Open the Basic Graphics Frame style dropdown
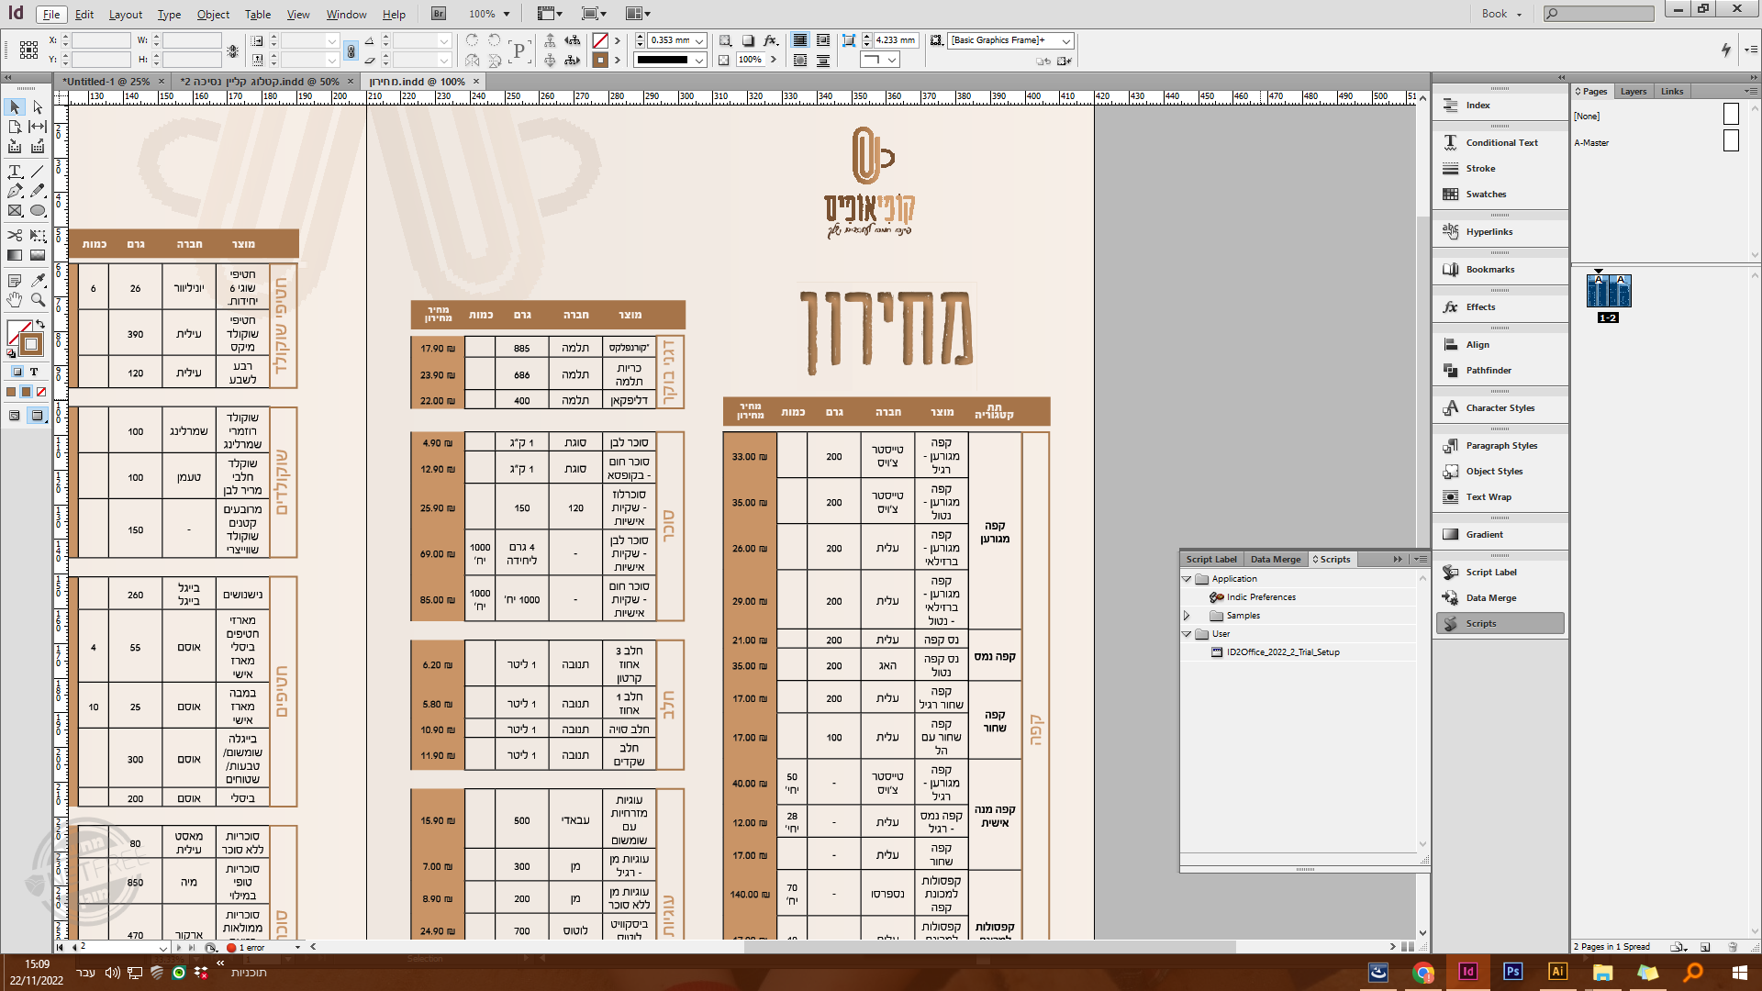The width and height of the screenshot is (1762, 991). [1065, 40]
